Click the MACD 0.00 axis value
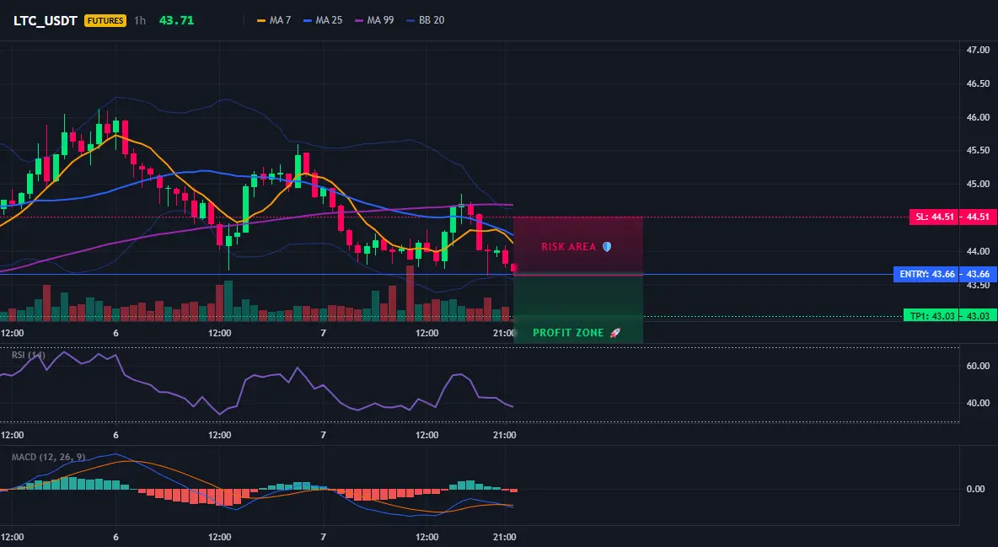Viewport: 998px width, 547px height. click(x=976, y=489)
